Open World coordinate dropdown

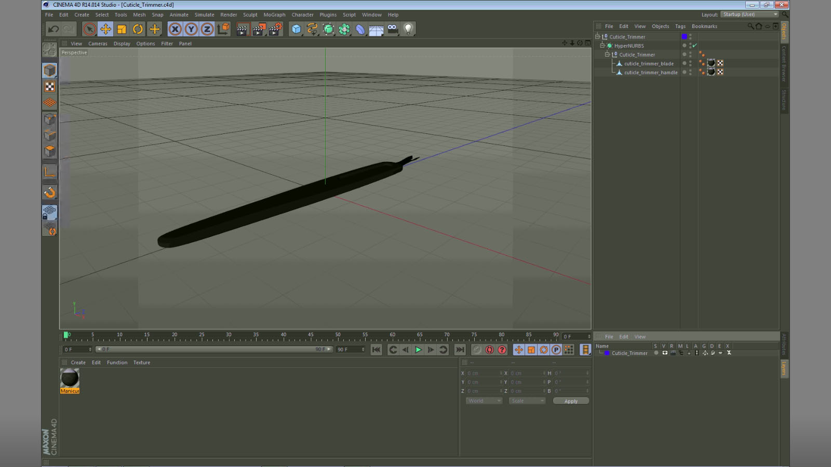coord(484,401)
